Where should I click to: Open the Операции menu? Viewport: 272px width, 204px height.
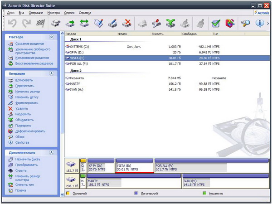[36, 13]
